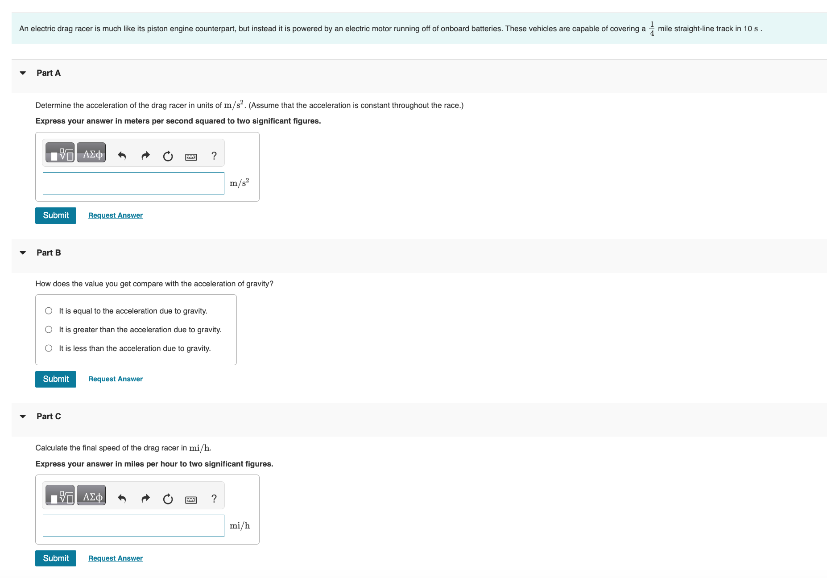Collapse Part B section triangle
This screenshot has width=827, height=578.
[23, 253]
